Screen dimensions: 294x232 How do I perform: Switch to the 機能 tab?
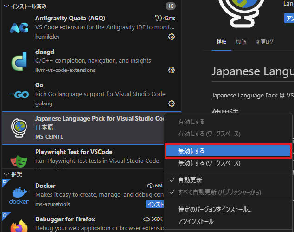coord(241,42)
